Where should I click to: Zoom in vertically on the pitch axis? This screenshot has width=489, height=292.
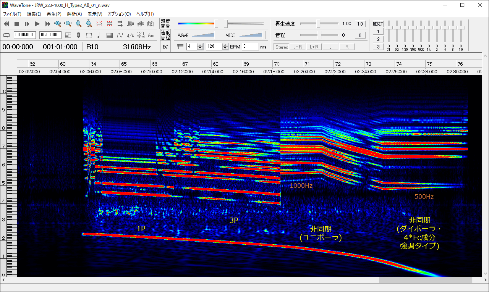(79, 24)
